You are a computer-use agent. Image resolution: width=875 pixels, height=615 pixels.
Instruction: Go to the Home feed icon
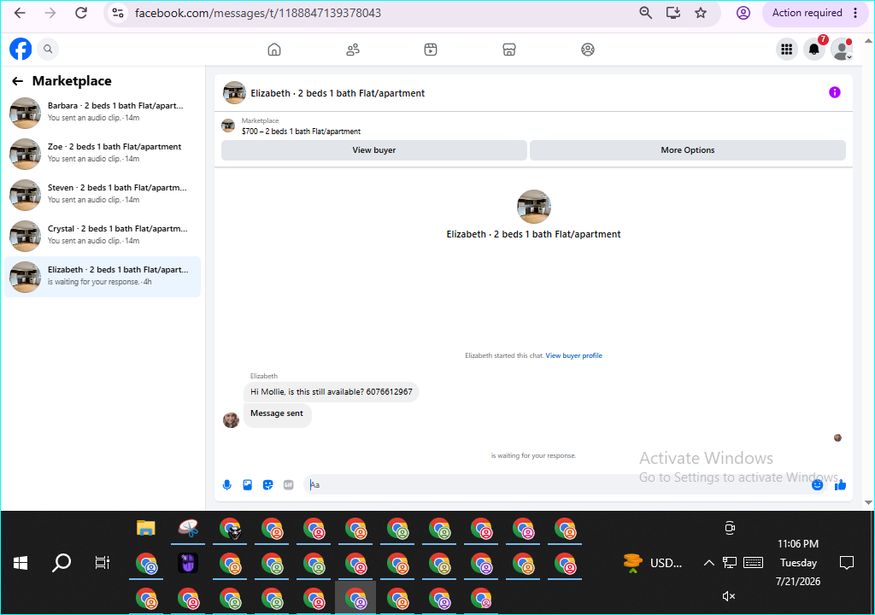coord(274,50)
